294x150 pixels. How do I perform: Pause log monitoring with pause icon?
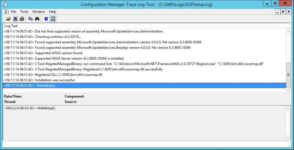pyautogui.click(x=46, y=19)
